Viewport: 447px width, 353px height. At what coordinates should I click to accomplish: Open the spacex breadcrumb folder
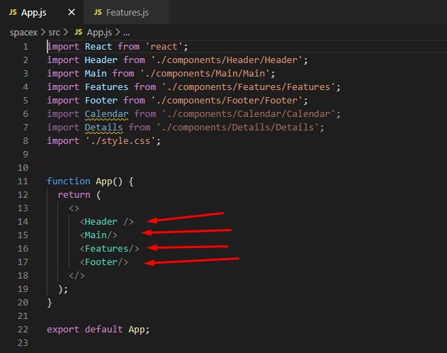23,33
